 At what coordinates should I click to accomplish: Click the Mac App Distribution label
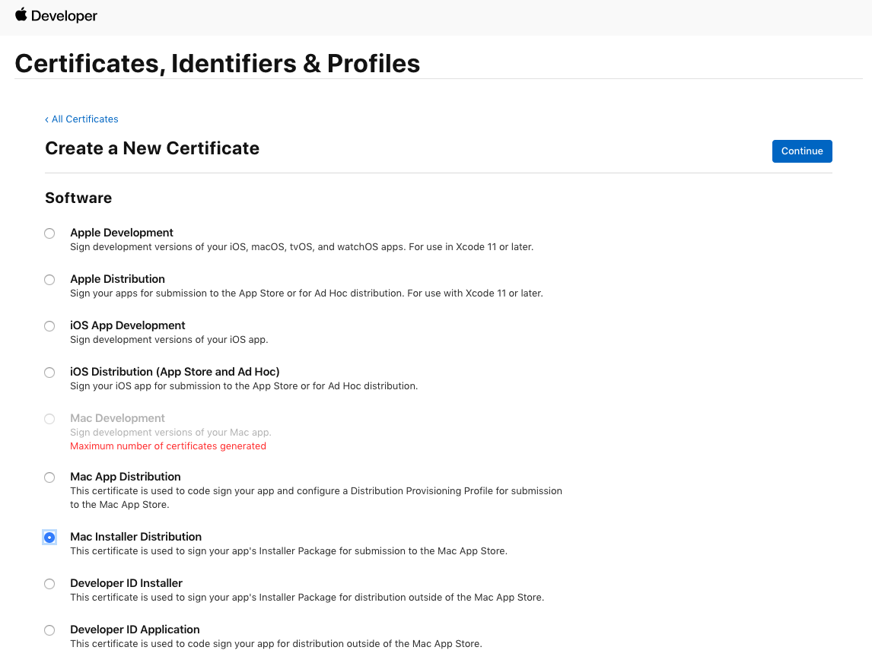125,477
